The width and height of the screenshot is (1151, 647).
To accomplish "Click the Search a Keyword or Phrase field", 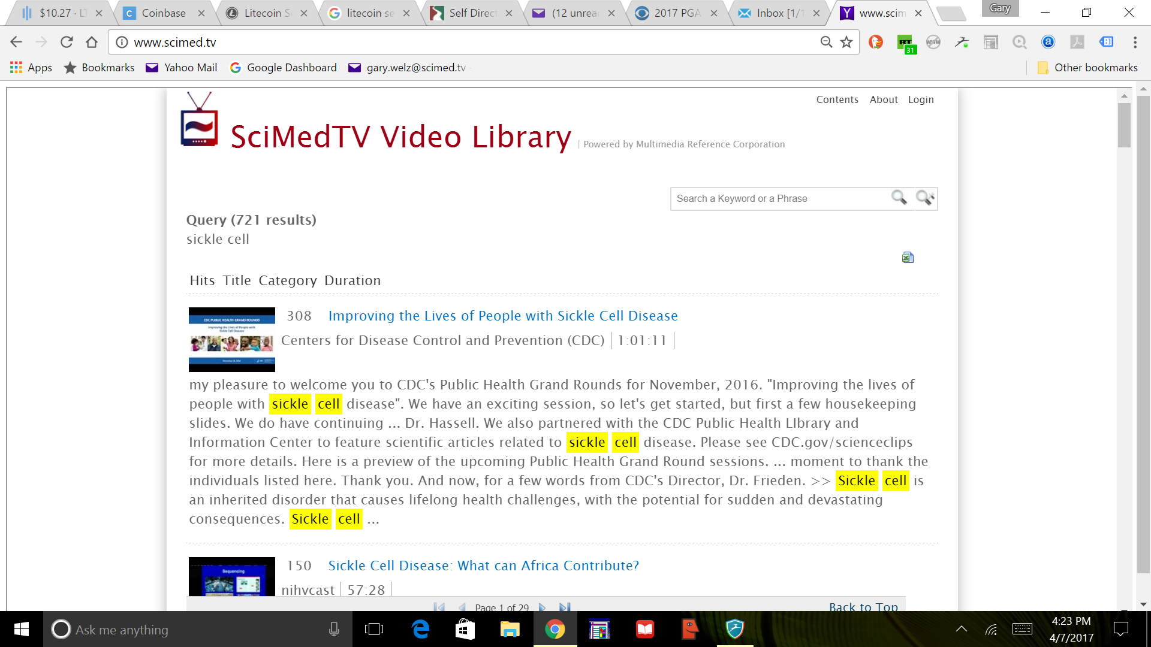I will 779,198.
